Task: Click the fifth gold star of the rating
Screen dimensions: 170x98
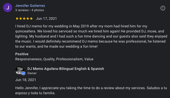Action: coord(31,18)
